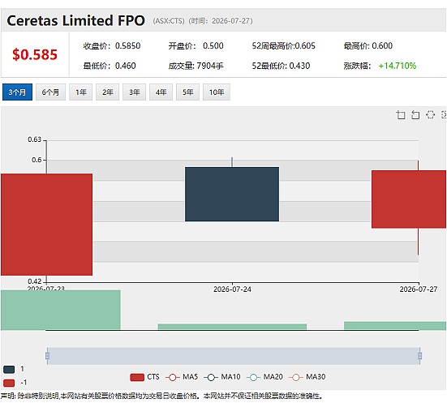Open the 1年 time range view

tap(80, 92)
